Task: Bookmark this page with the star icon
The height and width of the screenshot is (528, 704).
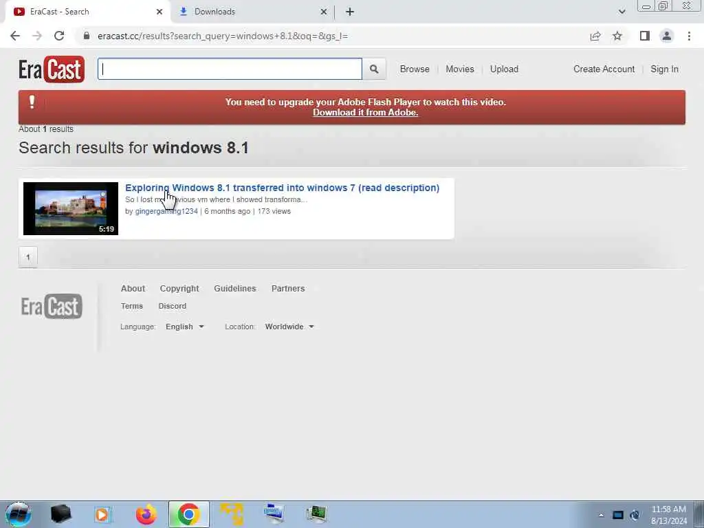Action: 617,36
